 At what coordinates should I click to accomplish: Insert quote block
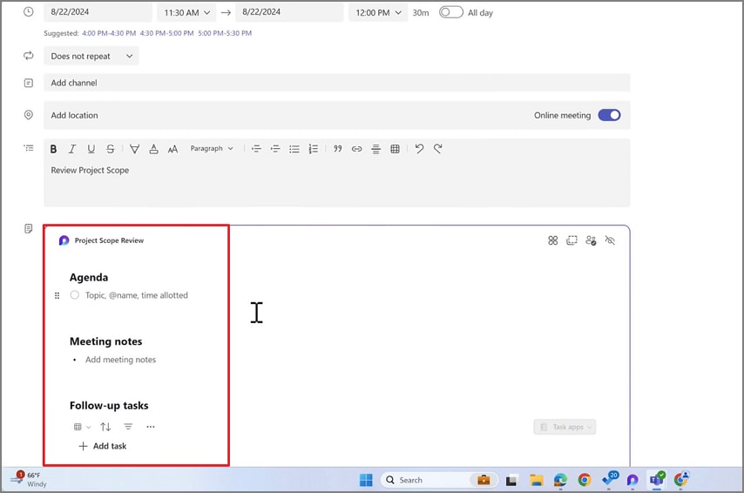click(x=337, y=149)
